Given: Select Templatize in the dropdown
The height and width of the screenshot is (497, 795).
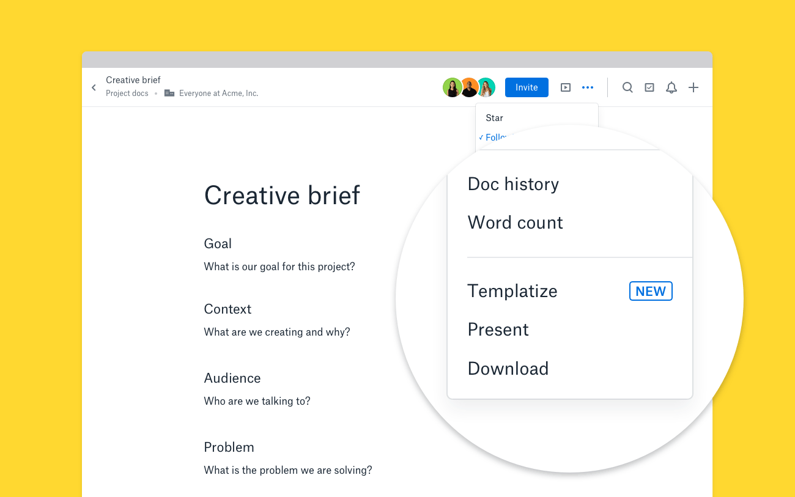Looking at the screenshot, I should pos(512,291).
